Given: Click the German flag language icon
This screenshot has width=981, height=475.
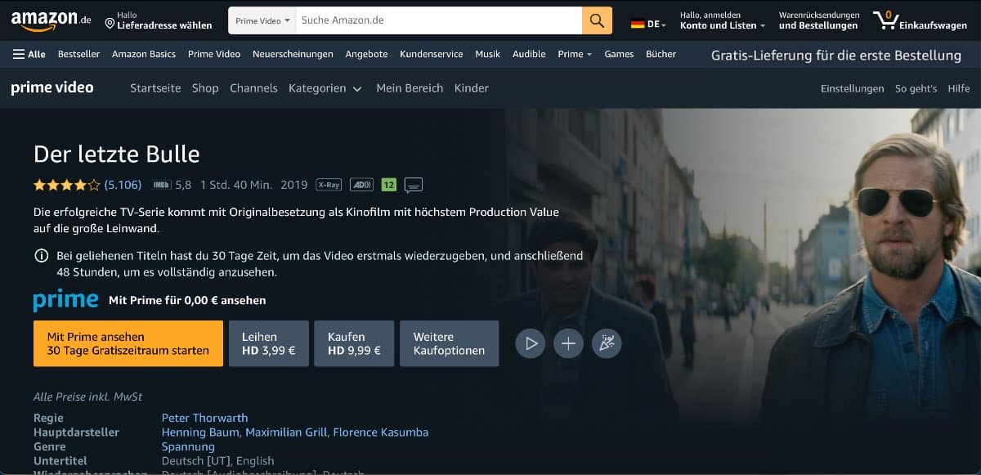Looking at the screenshot, I should pyautogui.click(x=638, y=25).
